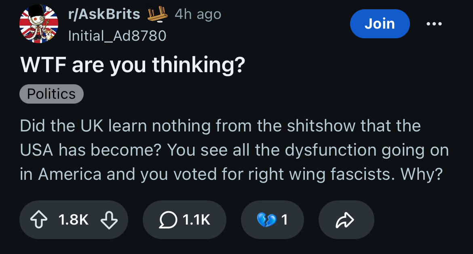Tap the broken heart award icon
473x254 pixels.
[266, 220]
